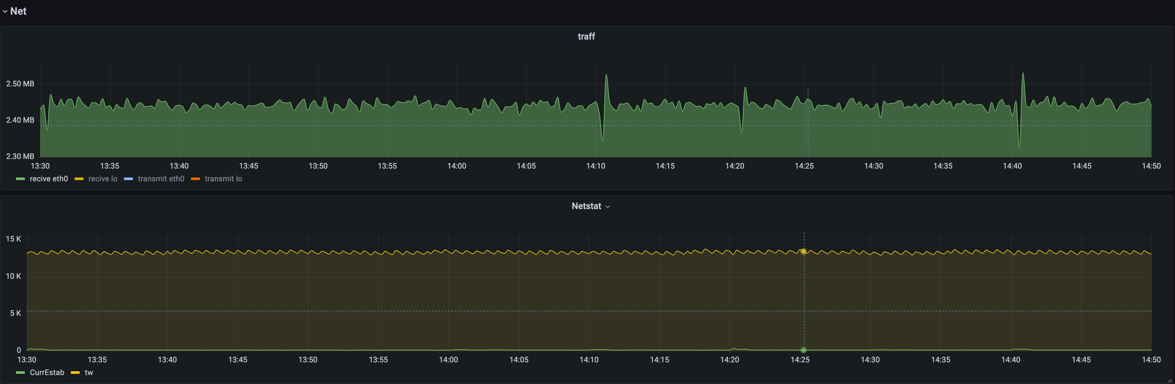Click the 14:00 time label in Netstat
The width and height of the screenshot is (1175, 384).
click(449, 360)
